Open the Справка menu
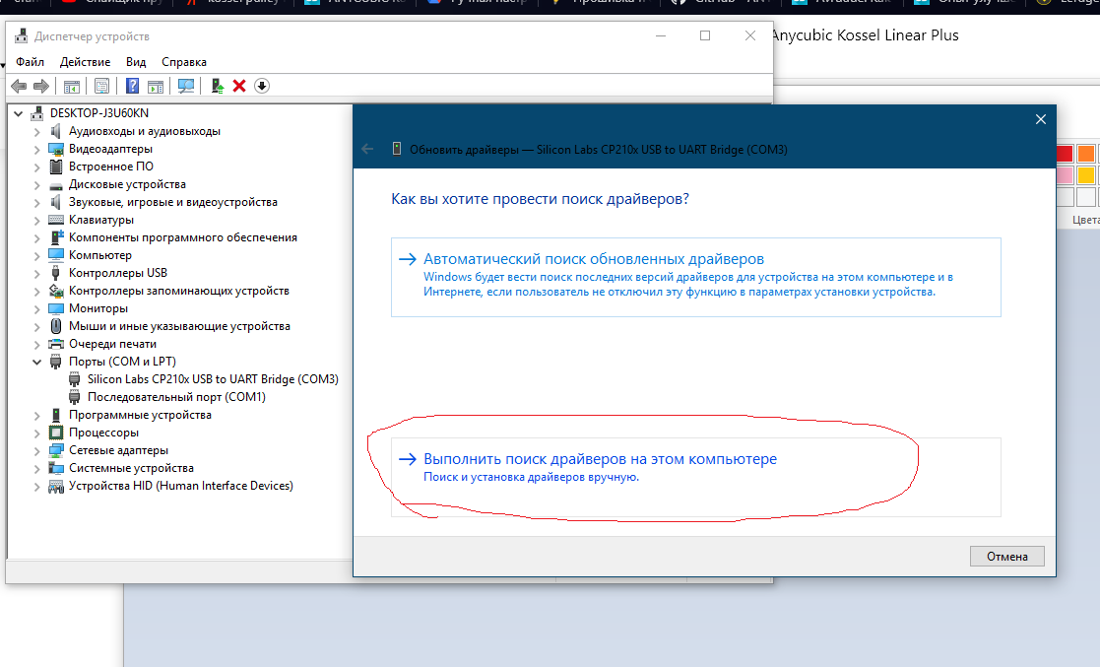The width and height of the screenshot is (1100, 667). [184, 62]
